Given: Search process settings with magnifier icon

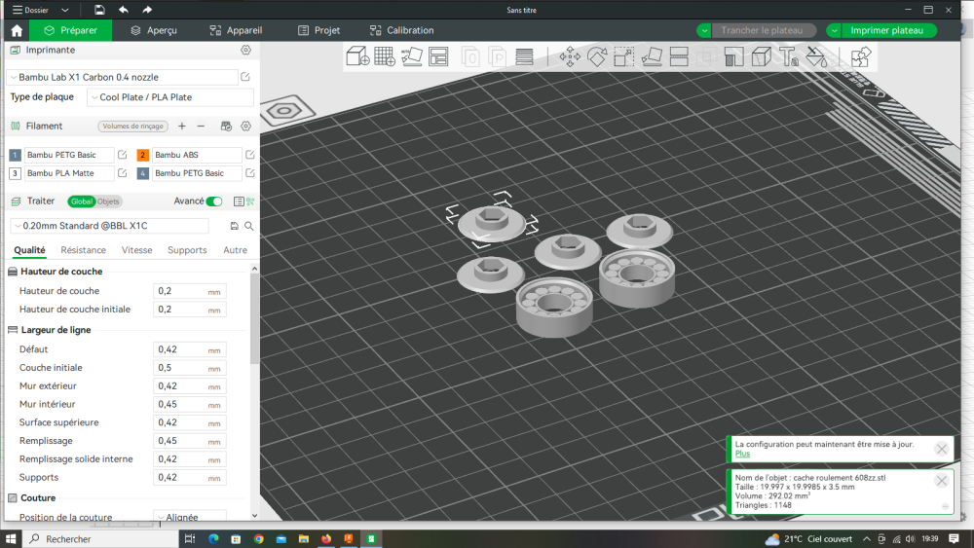Looking at the screenshot, I should pos(249,226).
